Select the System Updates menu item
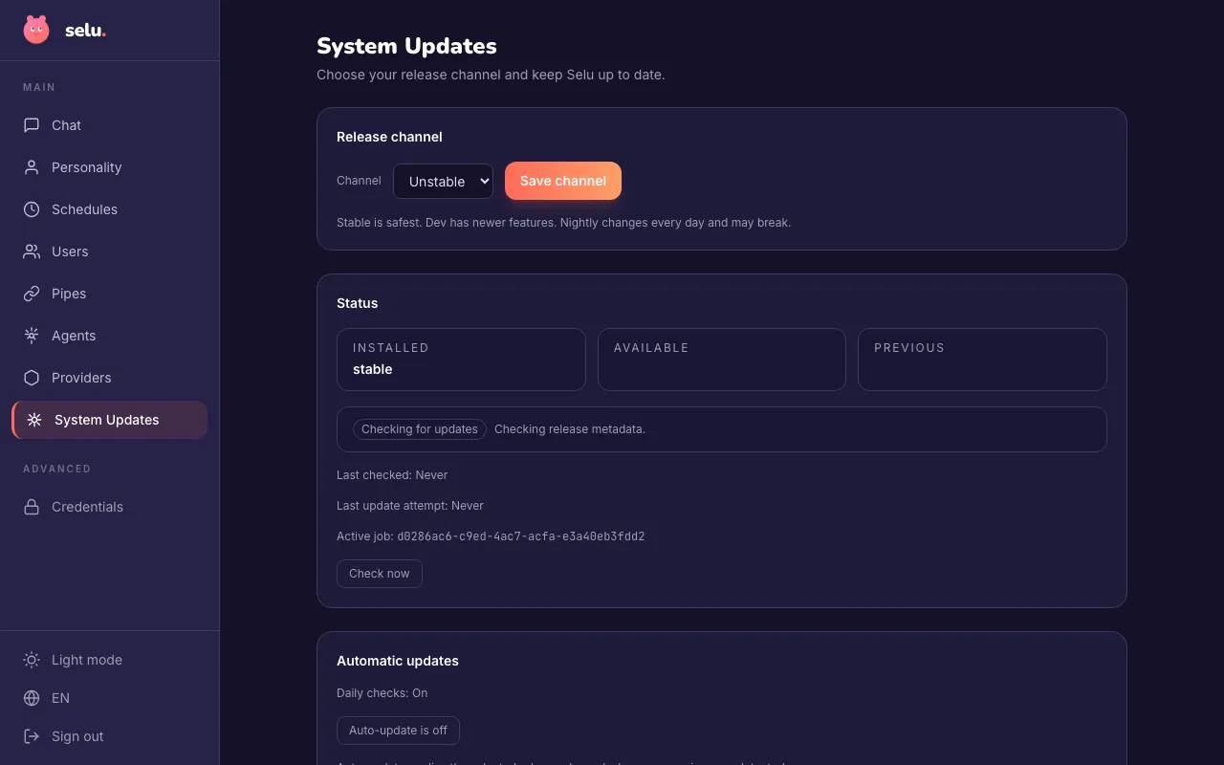Viewport: 1224px width, 765px height. (109, 420)
